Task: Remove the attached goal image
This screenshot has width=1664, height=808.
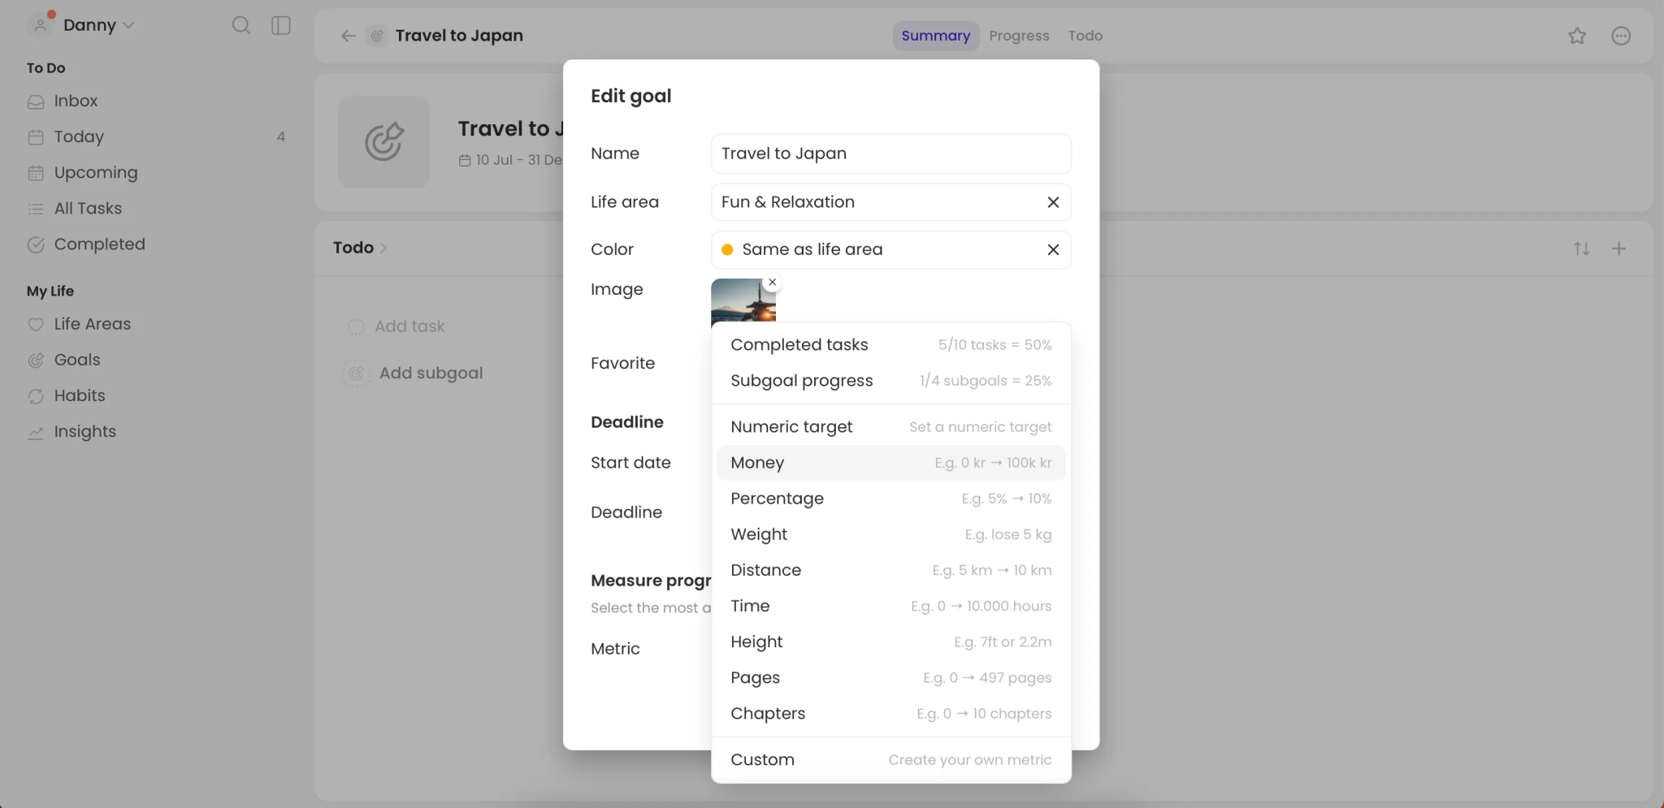Action: pos(772,282)
